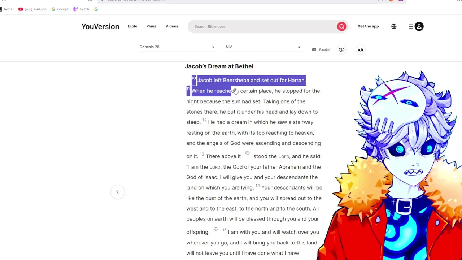Image resolution: width=462 pixels, height=260 pixels.
Task: Open the Twitter bookmark
Action: pyautogui.click(x=6, y=9)
